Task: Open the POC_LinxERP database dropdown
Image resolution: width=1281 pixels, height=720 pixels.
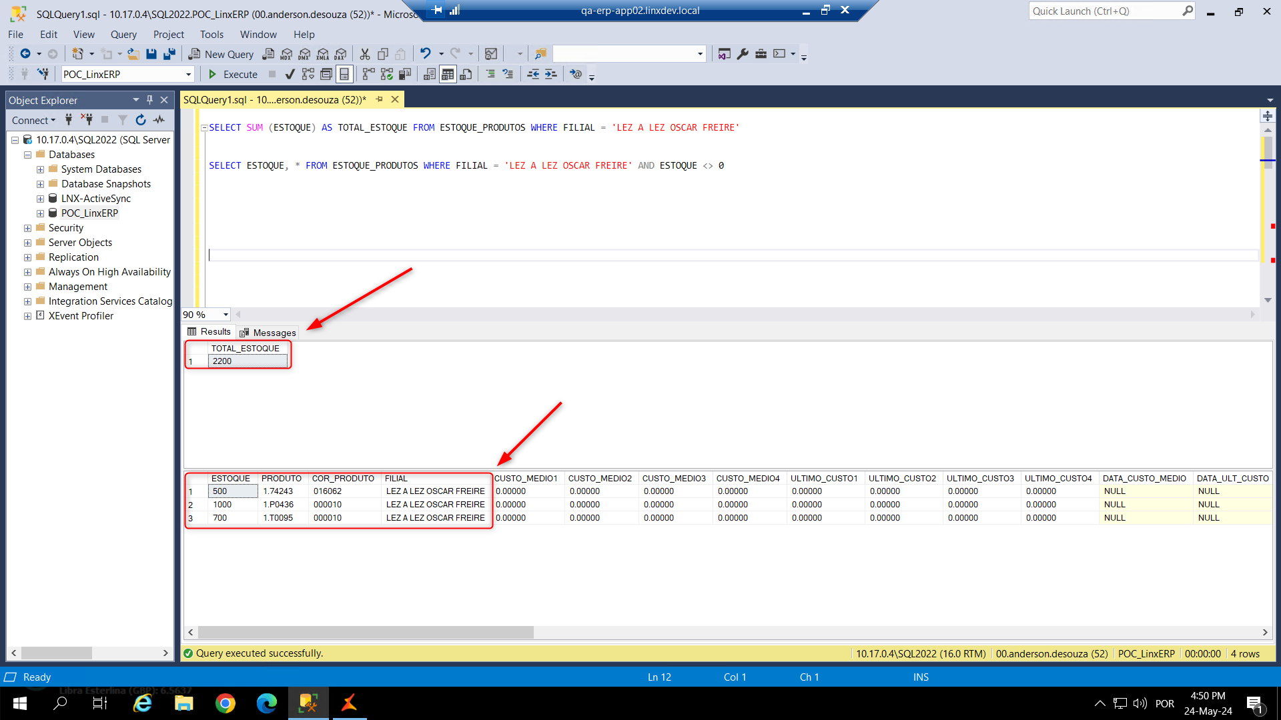Action: click(x=188, y=74)
